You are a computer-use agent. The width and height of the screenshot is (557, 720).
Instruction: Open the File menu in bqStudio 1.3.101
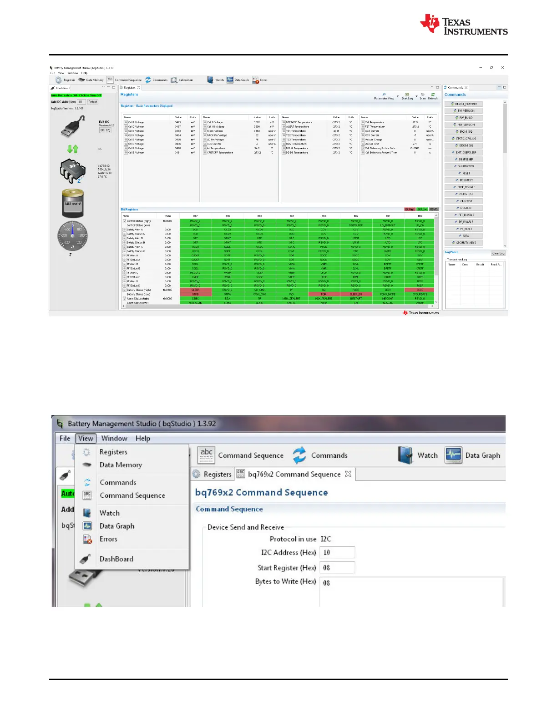coord(52,73)
